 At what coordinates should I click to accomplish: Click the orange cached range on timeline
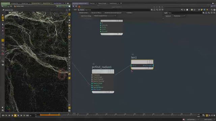[x=50, y=115]
